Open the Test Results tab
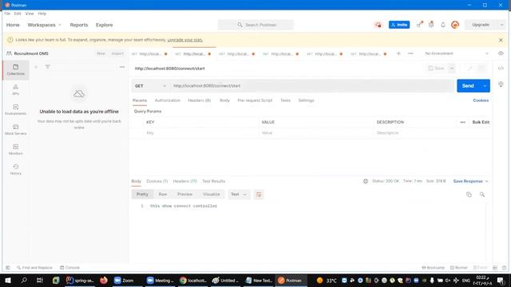This screenshot has width=511, height=287. pos(213,181)
